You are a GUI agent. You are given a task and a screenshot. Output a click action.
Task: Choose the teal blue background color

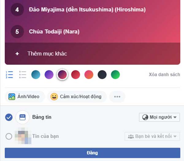[x=36, y=75]
